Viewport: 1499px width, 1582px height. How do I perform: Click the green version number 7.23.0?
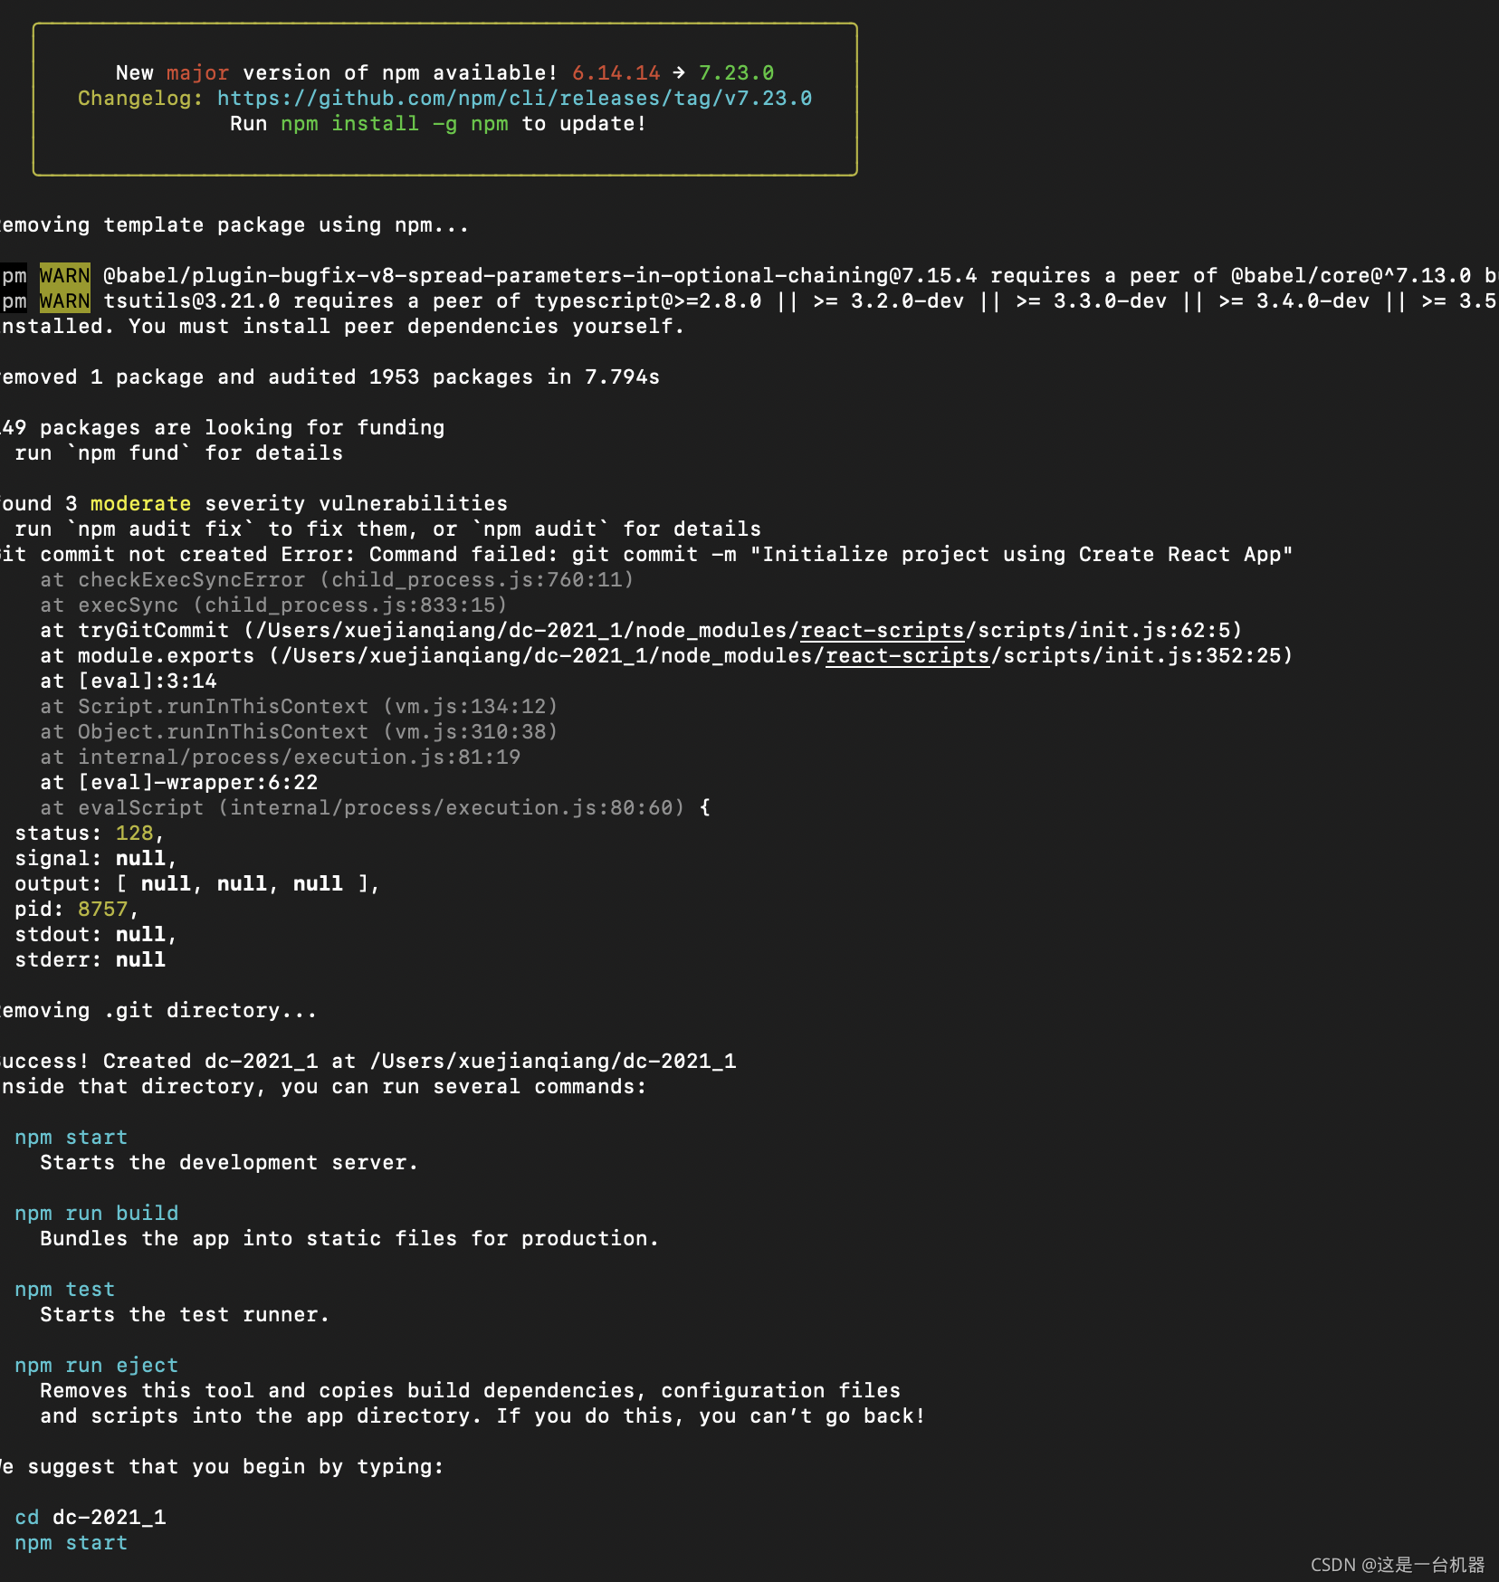tap(736, 72)
